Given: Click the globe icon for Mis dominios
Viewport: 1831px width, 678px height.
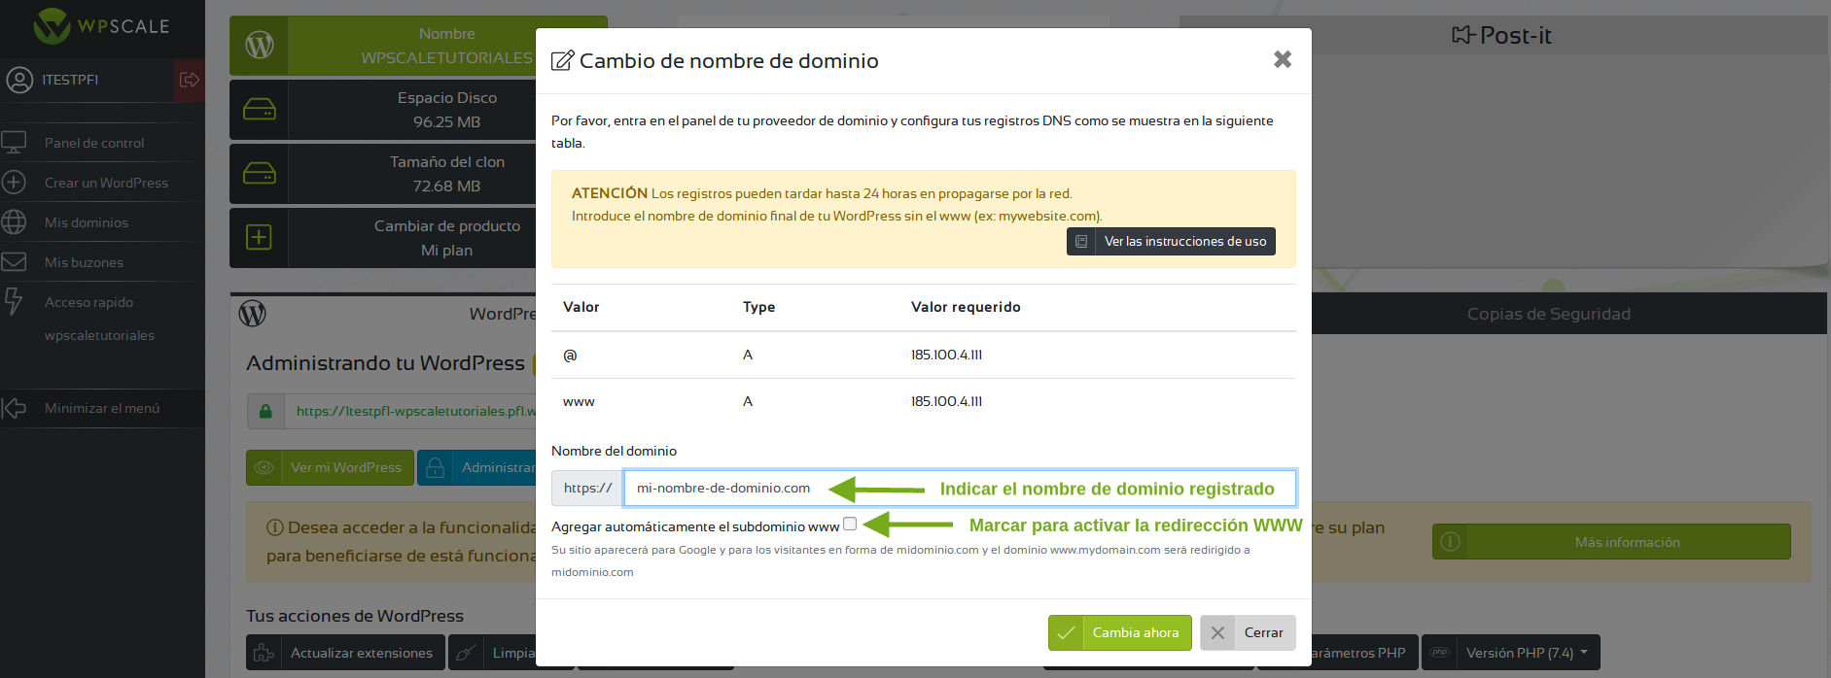Looking at the screenshot, I should coord(14,222).
